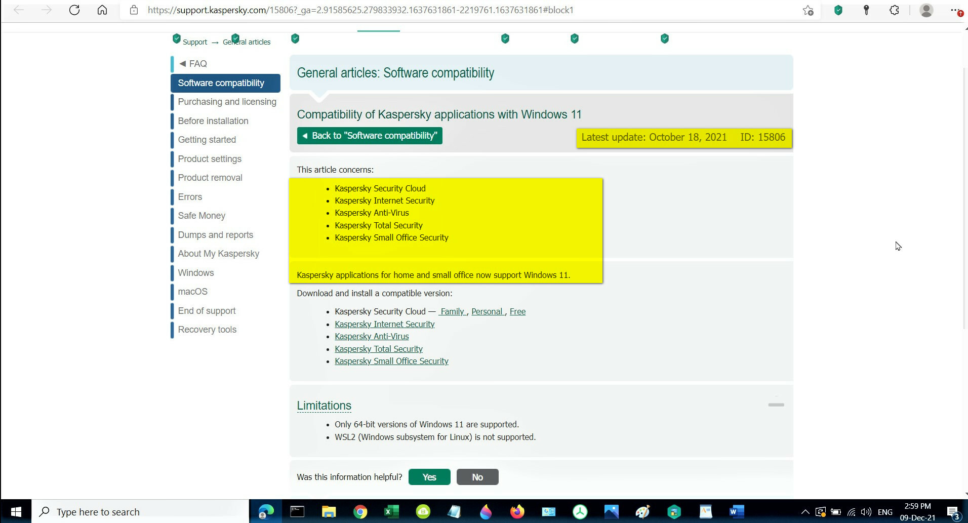Open Kaspersky Internet Security download link
The width and height of the screenshot is (968, 523).
click(x=384, y=324)
